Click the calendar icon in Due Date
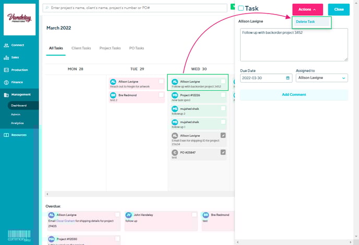The height and width of the screenshot is (245, 359). pos(288,78)
